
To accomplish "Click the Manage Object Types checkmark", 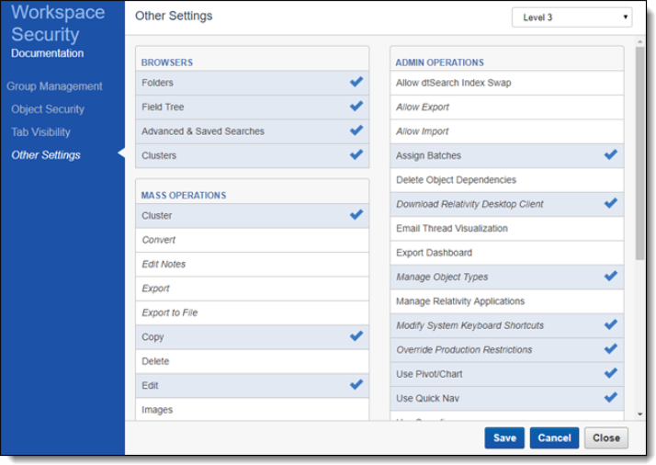I will pos(610,276).
